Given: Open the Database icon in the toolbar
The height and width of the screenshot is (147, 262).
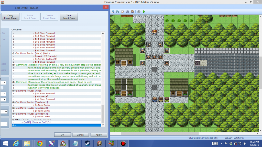Looking at the screenshot, I should [112, 12].
